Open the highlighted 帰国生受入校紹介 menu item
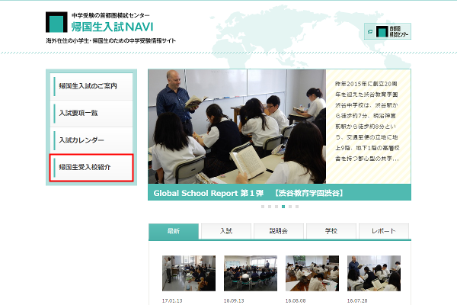This screenshot has width=457, height=305. 91,168
